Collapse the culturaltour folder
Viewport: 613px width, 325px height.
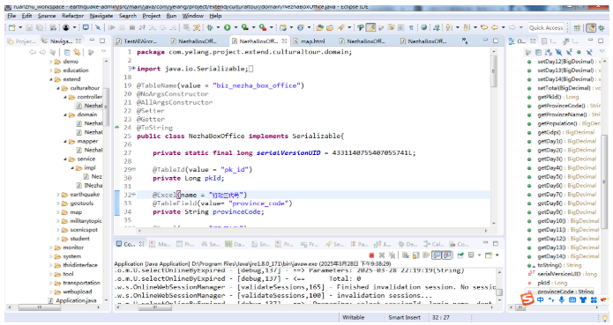[58, 88]
